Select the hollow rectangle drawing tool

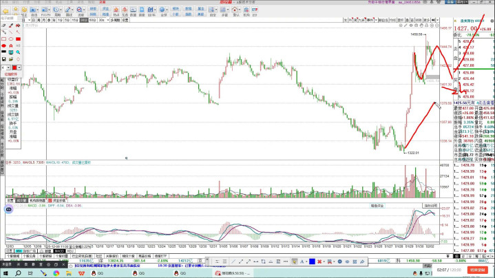[5, 39]
